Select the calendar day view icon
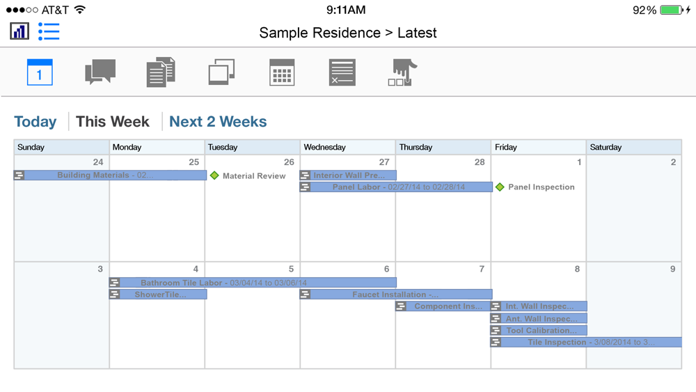 40,72
